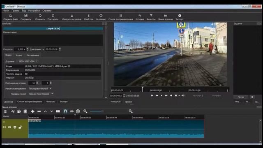Click the player scrub bar playhead
Image resolution: width=263 pixels, height=148 pixels.
(x=143, y=89)
